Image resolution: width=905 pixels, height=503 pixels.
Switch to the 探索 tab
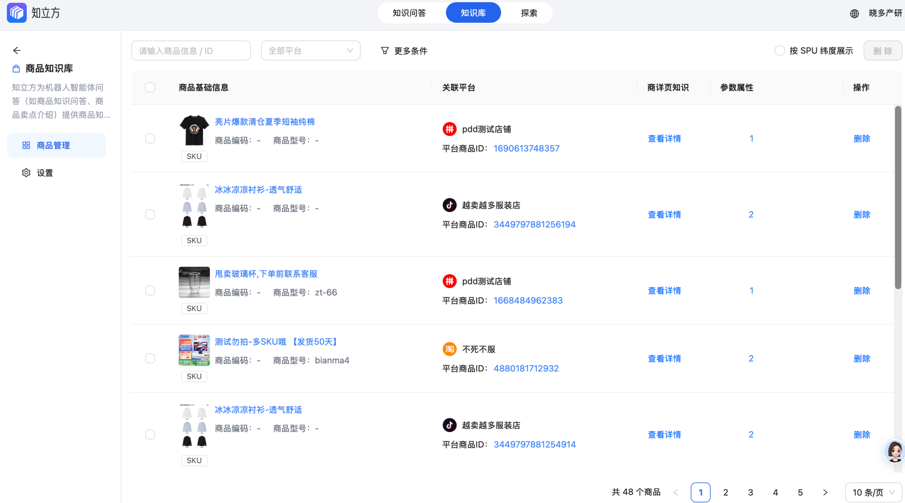[x=529, y=13]
